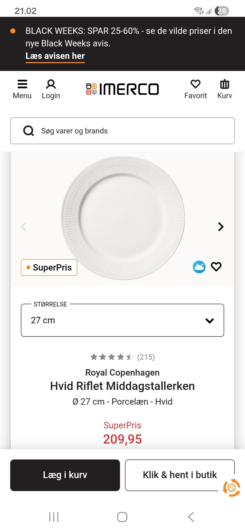Open the orange chat assistant icon

coord(231,488)
